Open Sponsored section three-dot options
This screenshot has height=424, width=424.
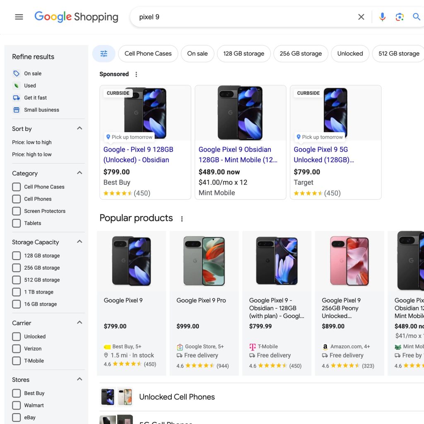click(x=136, y=75)
